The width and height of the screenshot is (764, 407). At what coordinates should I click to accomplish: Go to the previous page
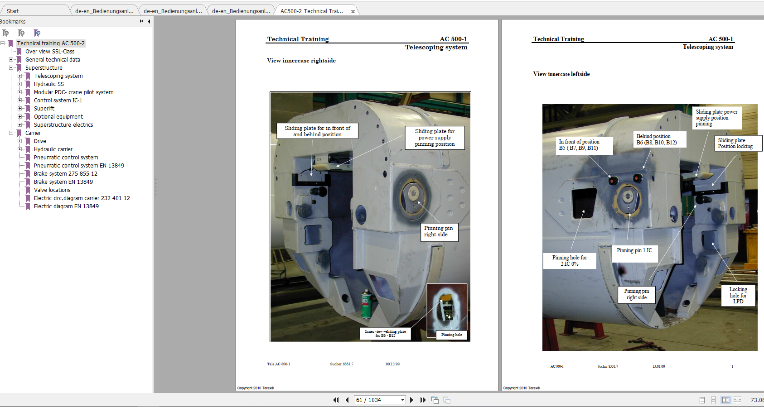click(x=347, y=400)
